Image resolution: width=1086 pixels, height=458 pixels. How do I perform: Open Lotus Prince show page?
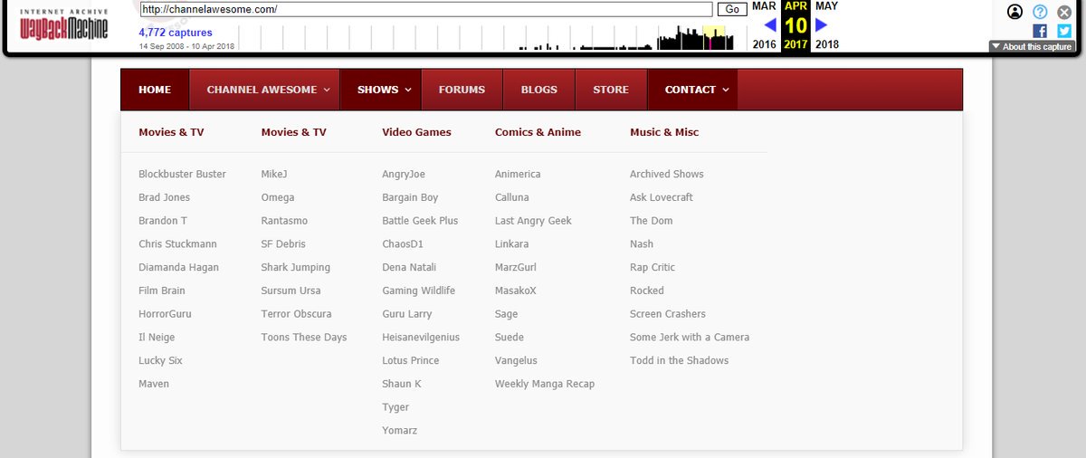pyautogui.click(x=411, y=361)
